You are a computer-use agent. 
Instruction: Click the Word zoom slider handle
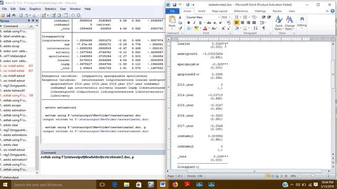(313, 176)
